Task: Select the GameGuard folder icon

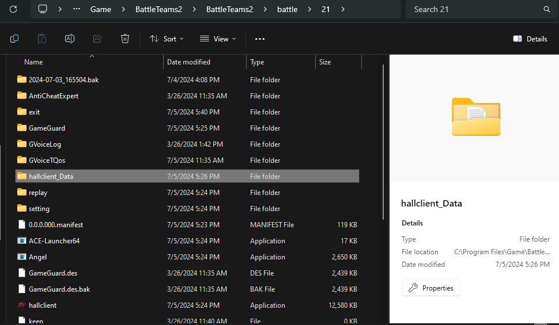Action: point(22,128)
